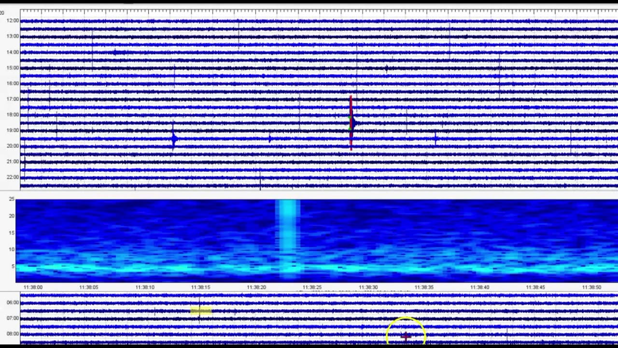The image size is (618, 348).
Task: Click the bright vertical burst in the spectrogram
Action: tap(288, 240)
